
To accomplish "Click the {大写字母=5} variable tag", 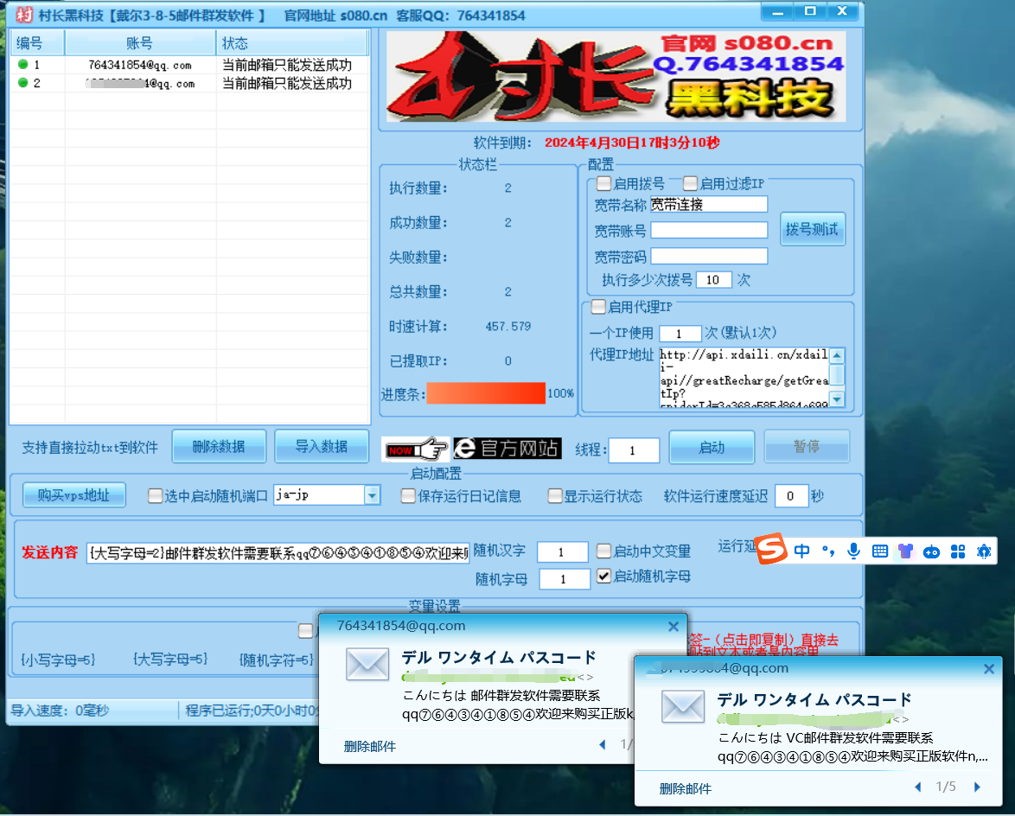I will (x=170, y=659).
